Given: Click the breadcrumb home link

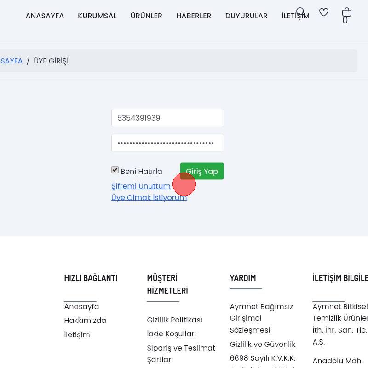Looking at the screenshot, I should click(x=11, y=61).
